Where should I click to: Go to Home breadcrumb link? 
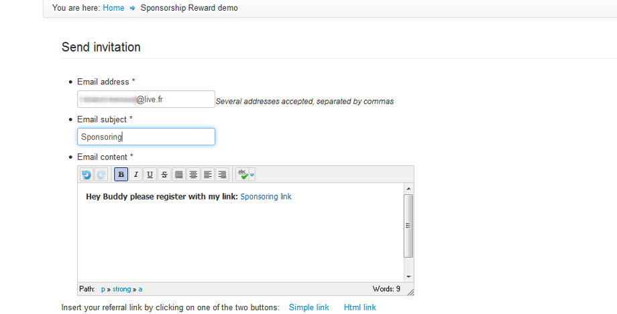tap(113, 8)
